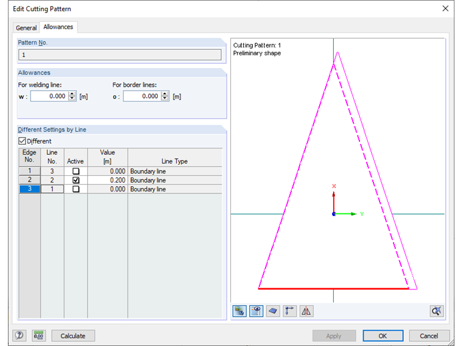463x346 pixels.
Task: Select edge number 3 row header
Action: point(29,189)
